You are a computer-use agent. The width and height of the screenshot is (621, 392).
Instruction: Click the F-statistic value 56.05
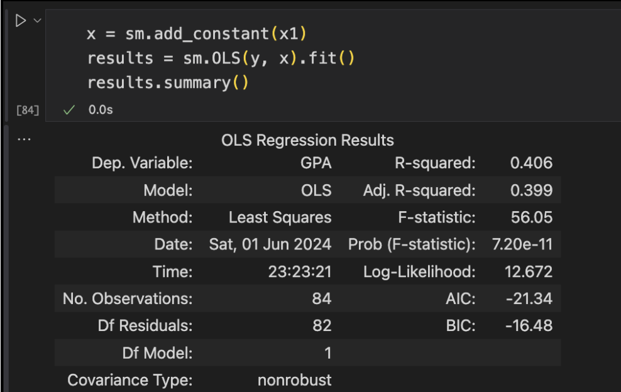click(532, 217)
